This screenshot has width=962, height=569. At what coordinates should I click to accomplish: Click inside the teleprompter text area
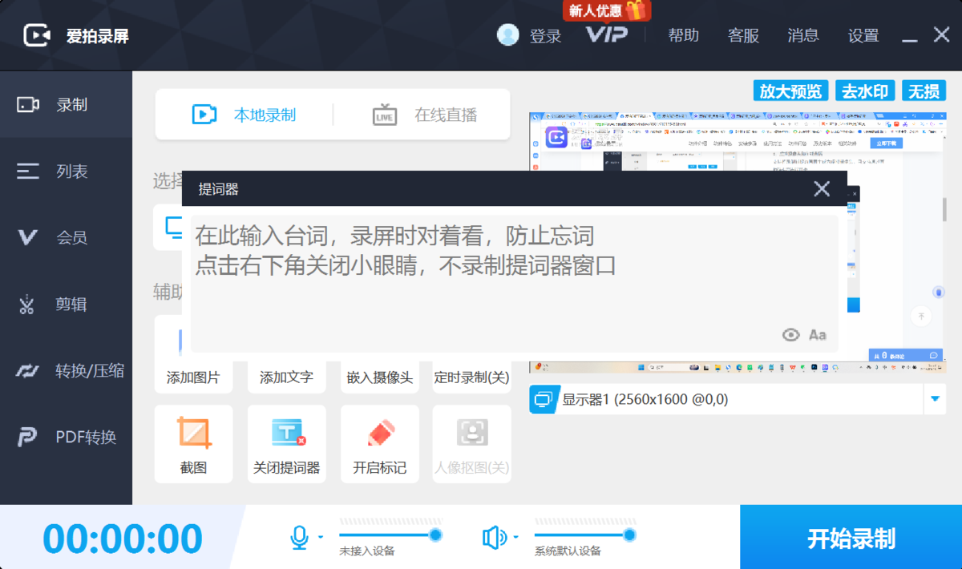tap(514, 282)
